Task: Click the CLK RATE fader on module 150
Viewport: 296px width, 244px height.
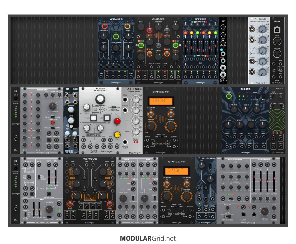Action: tap(49, 177)
